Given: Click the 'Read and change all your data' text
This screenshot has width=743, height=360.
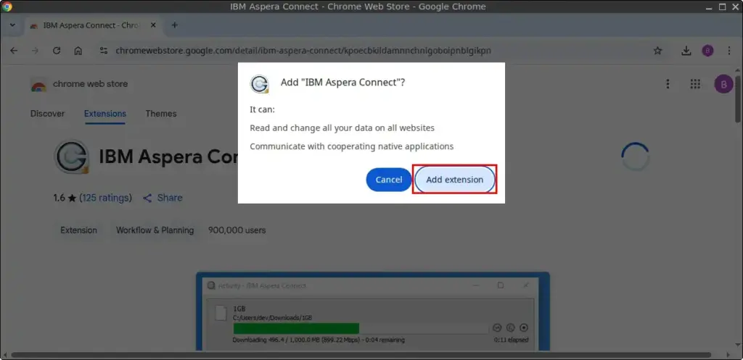Looking at the screenshot, I should click(x=342, y=127).
